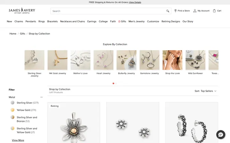Image resolution: width=230 pixels, height=143 pixels.
Task: Open Shop the Look thumbnail
Action: coord(172,60)
